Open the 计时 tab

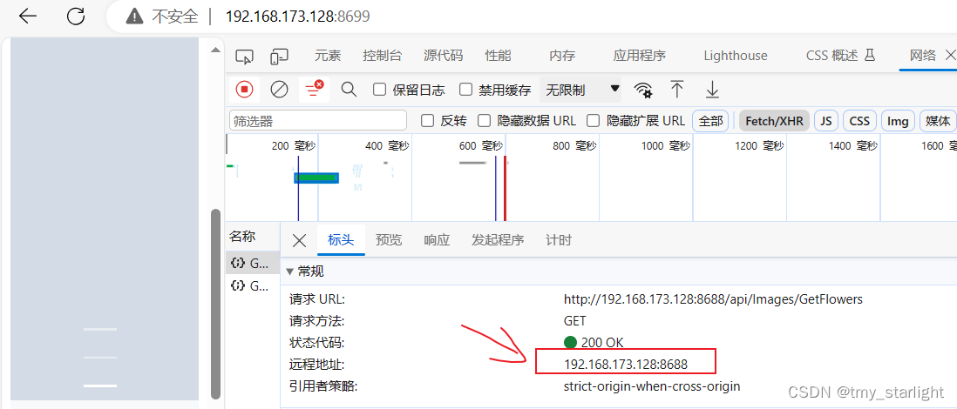click(559, 240)
